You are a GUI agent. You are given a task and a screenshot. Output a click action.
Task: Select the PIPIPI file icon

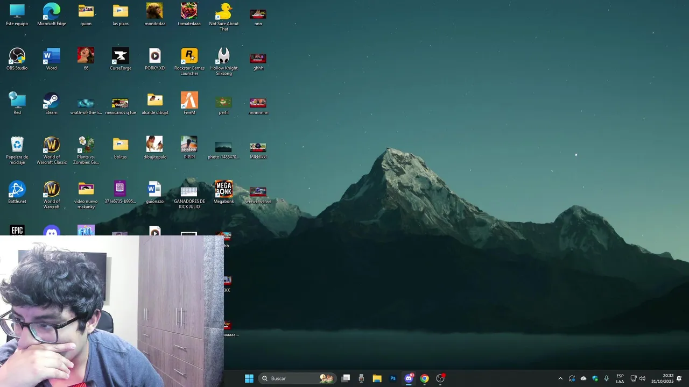(189, 148)
